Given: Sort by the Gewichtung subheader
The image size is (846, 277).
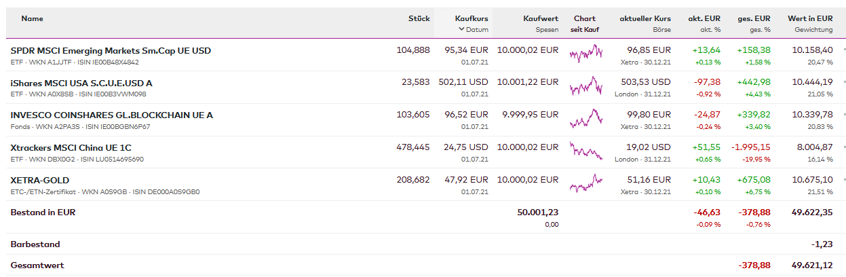Looking at the screenshot, I should (813, 30).
